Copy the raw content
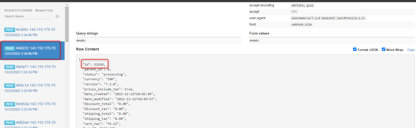 411,50
